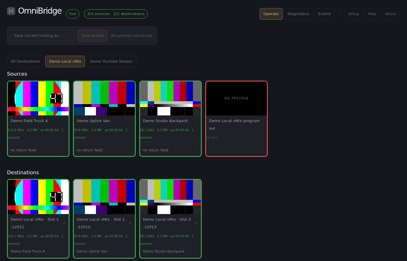Viewport: 407px width, 261px height.
Task: Remove routing on Slot 2 :12012
Action: 130,223
